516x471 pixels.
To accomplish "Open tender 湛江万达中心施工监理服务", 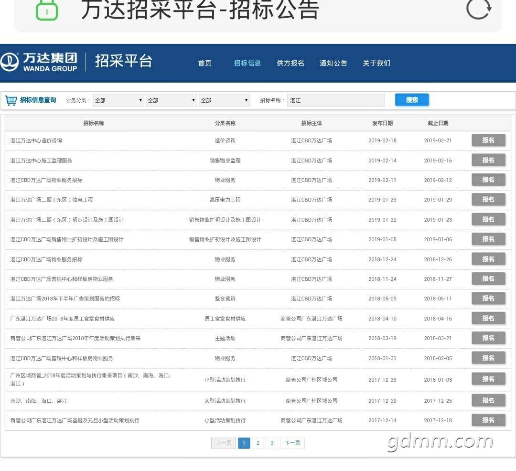I will pyautogui.click(x=41, y=161).
